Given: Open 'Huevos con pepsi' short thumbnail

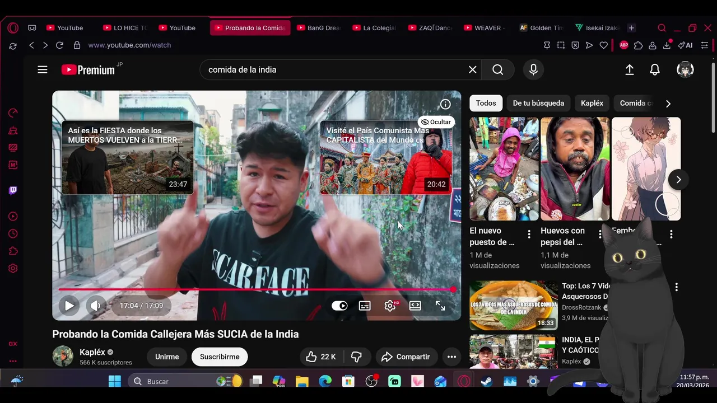Looking at the screenshot, I should [575, 168].
